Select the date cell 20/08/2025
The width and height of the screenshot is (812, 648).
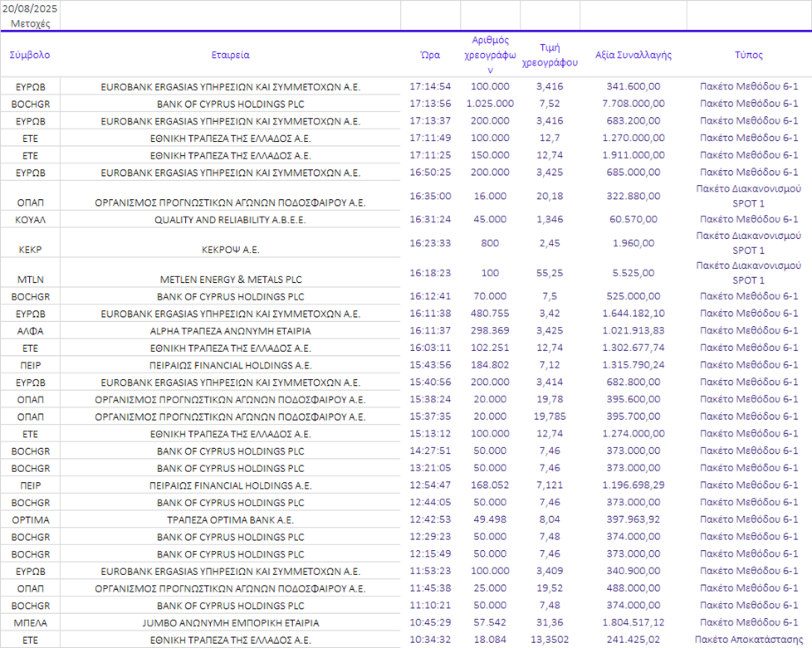pyautogui.click(x=30, y=8)
